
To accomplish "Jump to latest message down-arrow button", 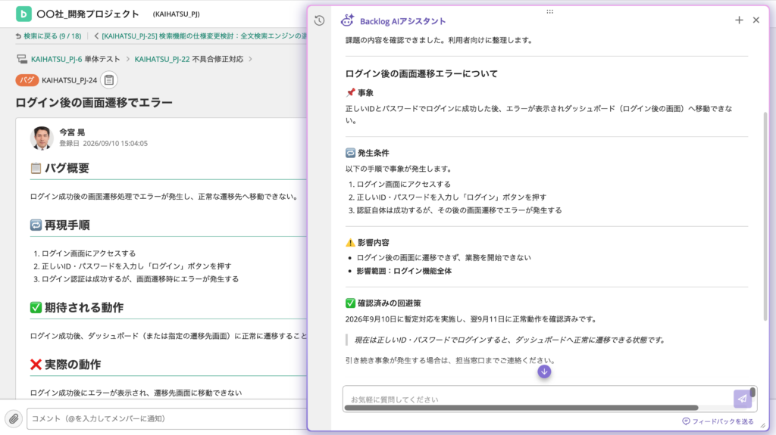I will coord(544,371).
